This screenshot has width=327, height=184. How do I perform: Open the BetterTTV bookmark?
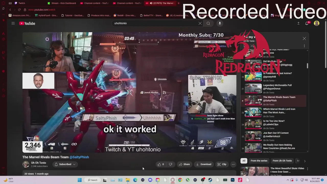151,15
